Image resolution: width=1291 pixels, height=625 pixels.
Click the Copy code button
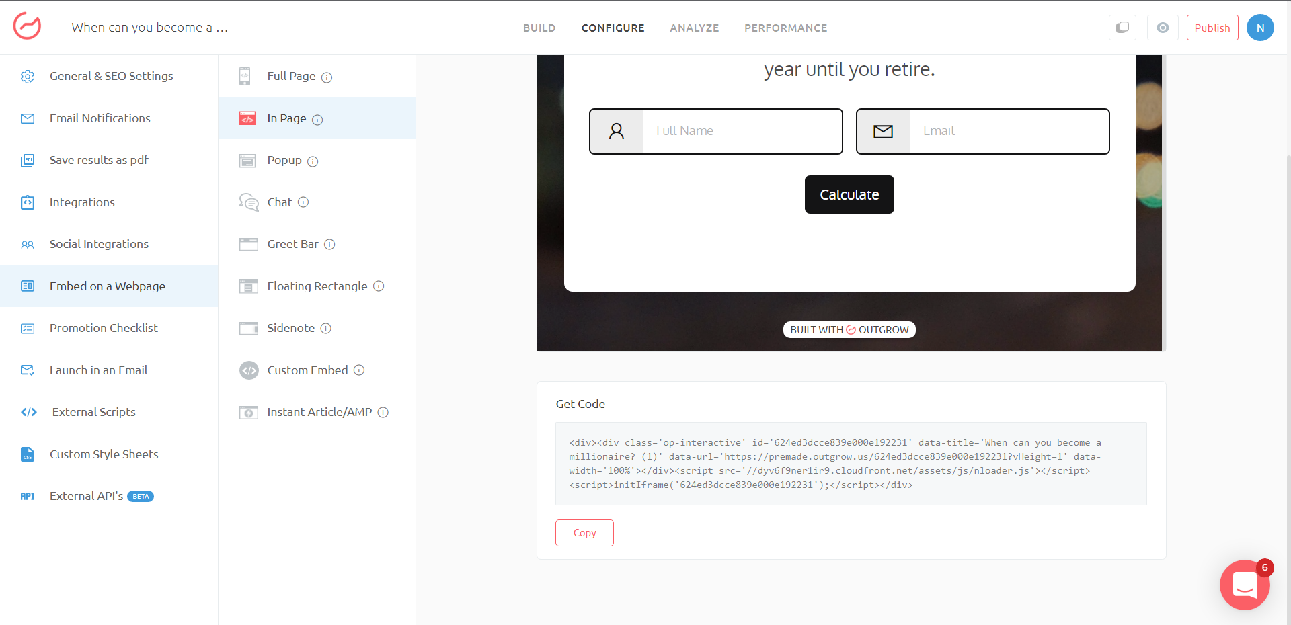(x=584, y=533)
